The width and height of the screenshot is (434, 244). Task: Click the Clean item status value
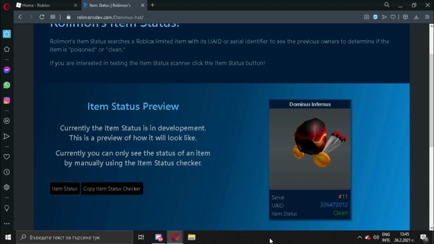tap(340, 213)
